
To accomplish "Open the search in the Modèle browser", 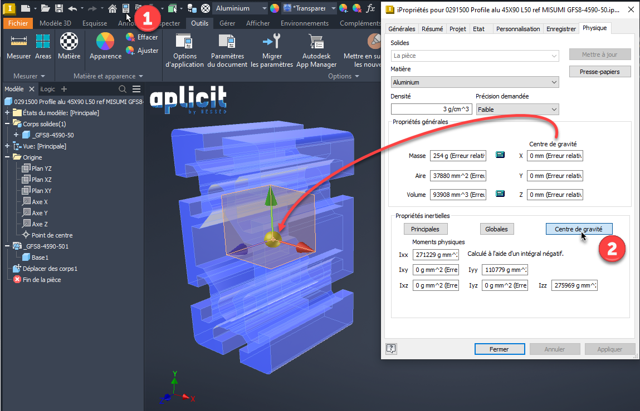I will tap(123, 89).
